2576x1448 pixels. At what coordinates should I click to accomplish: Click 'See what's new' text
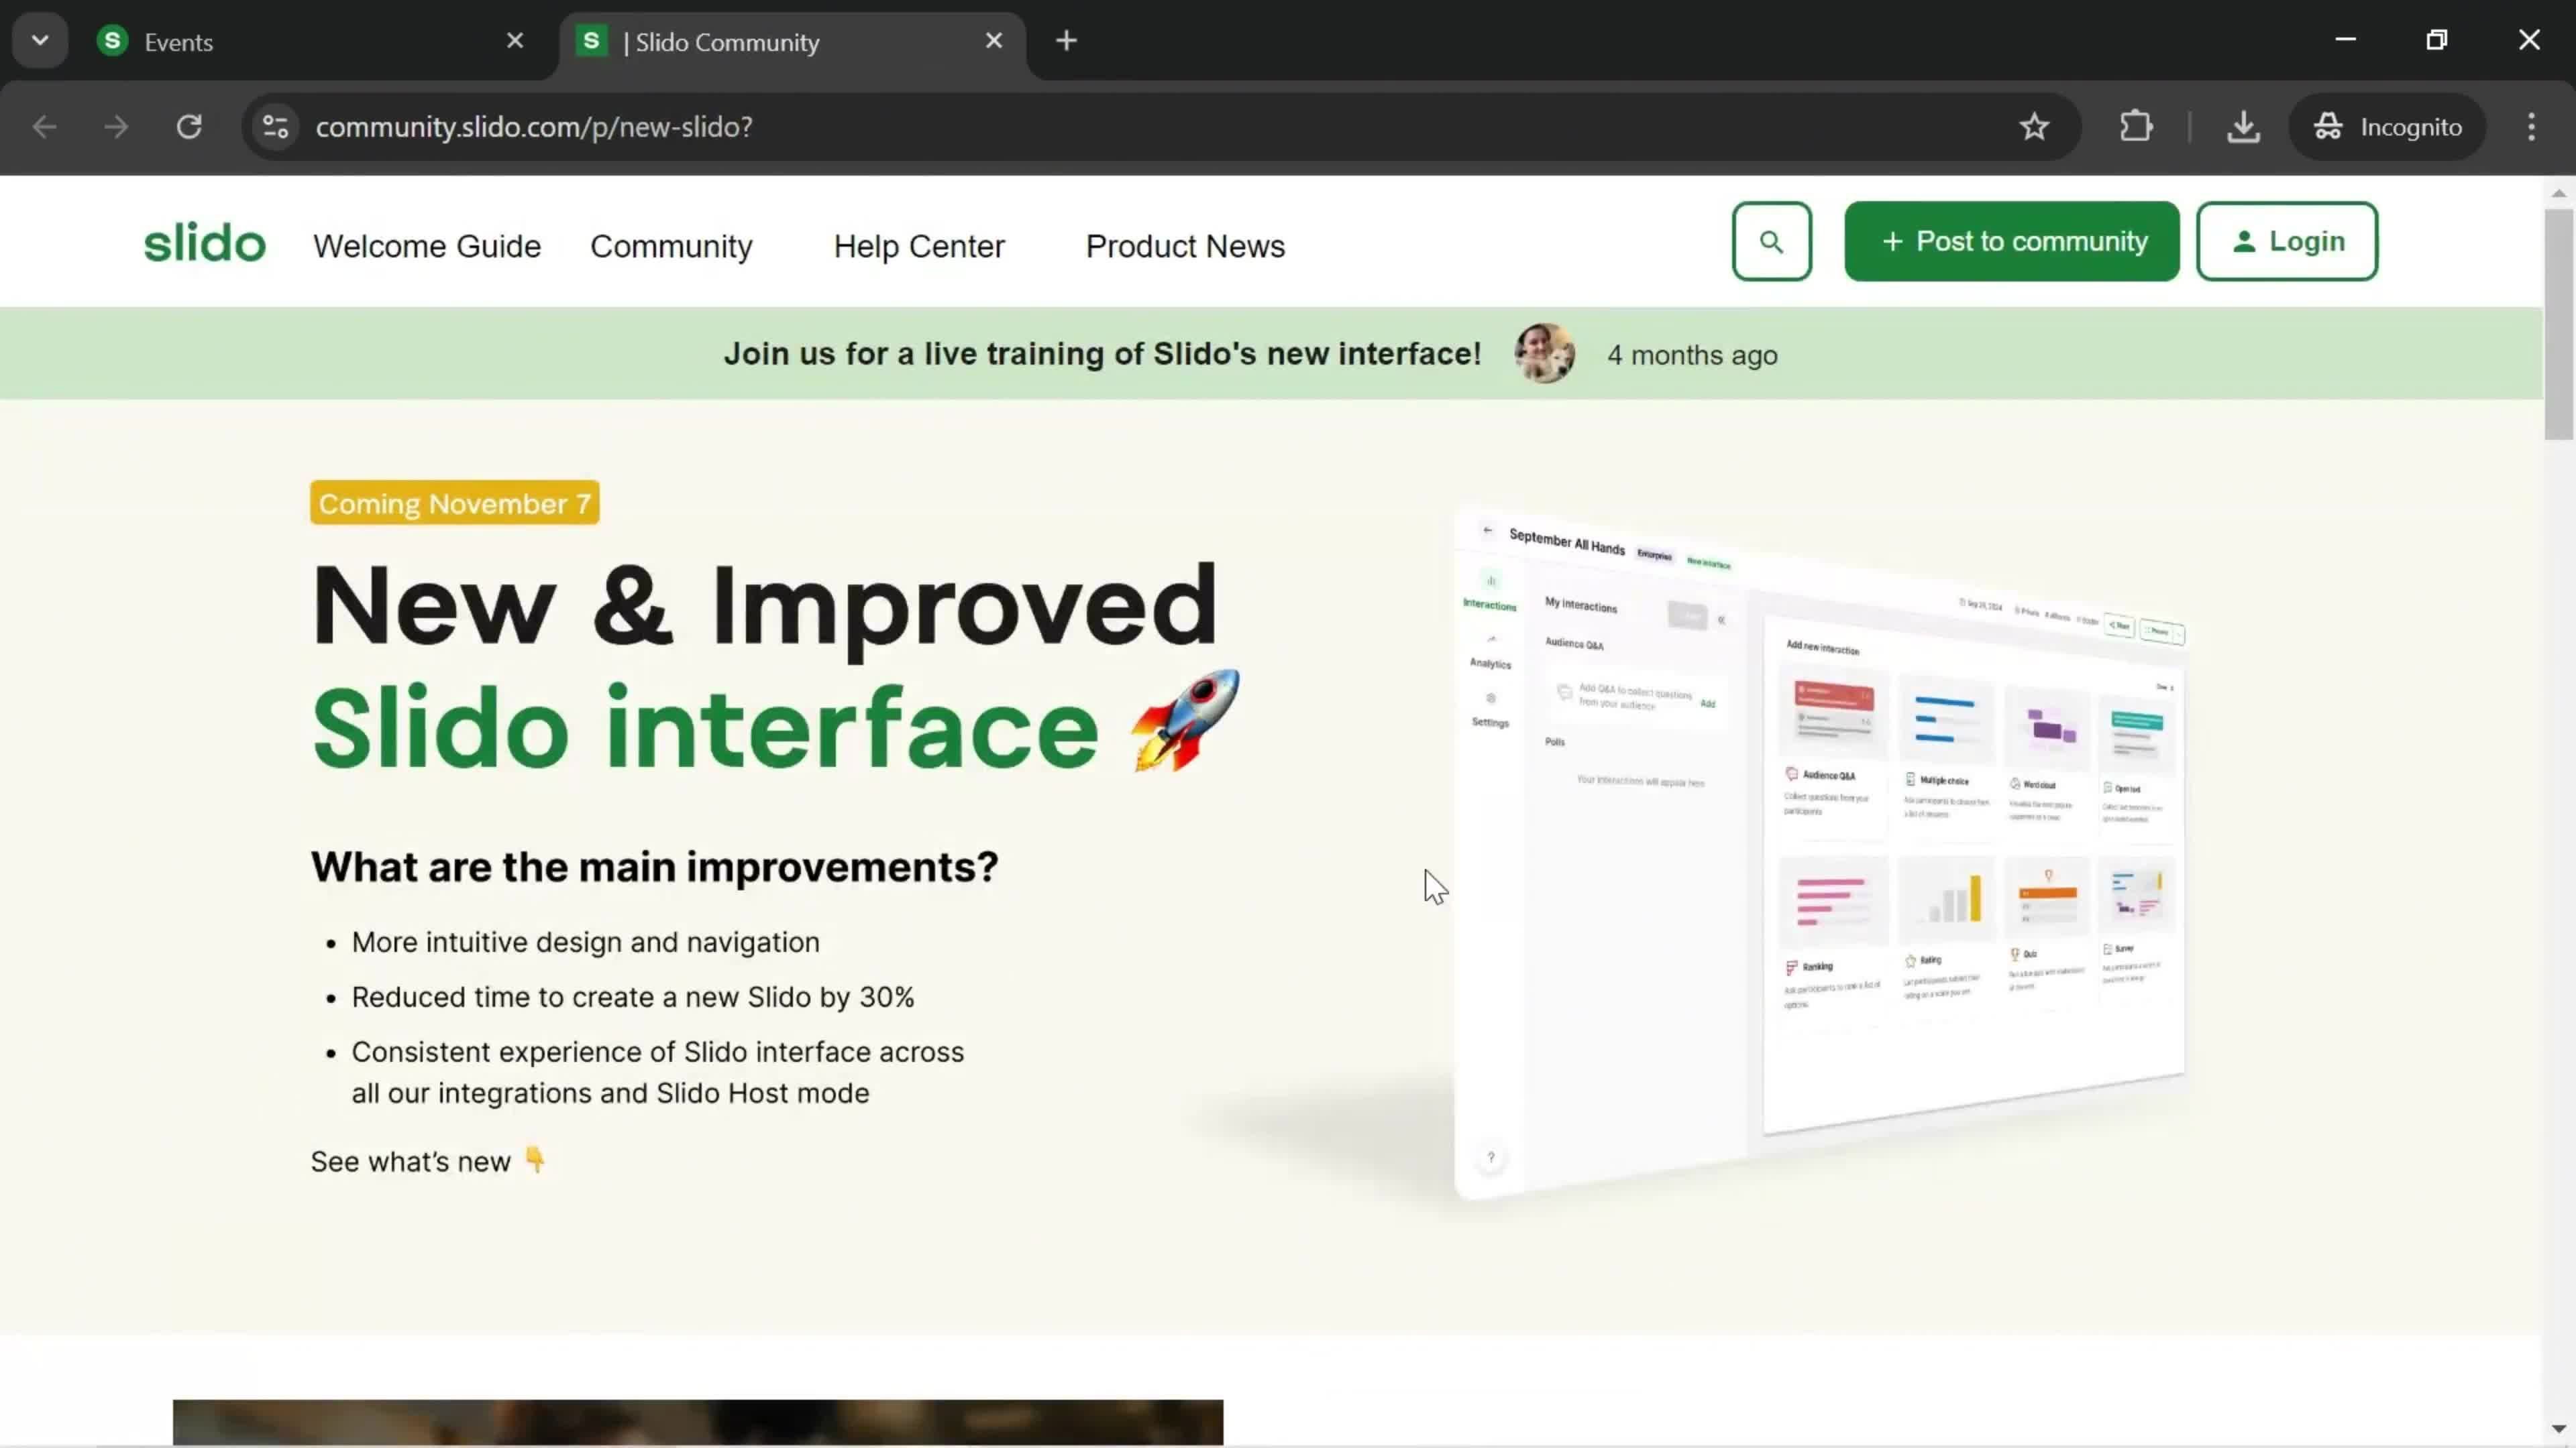(410, 1161)
